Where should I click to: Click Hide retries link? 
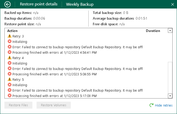pos(164,105)
